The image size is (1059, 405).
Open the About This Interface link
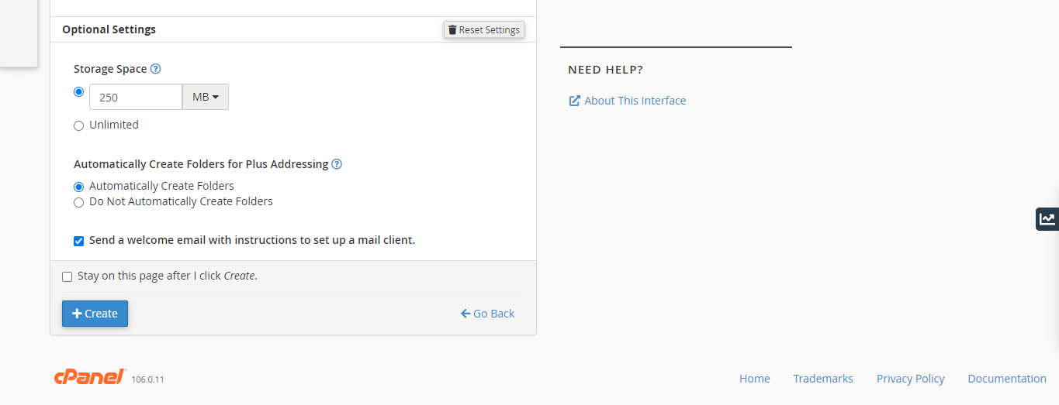(635, 101)
